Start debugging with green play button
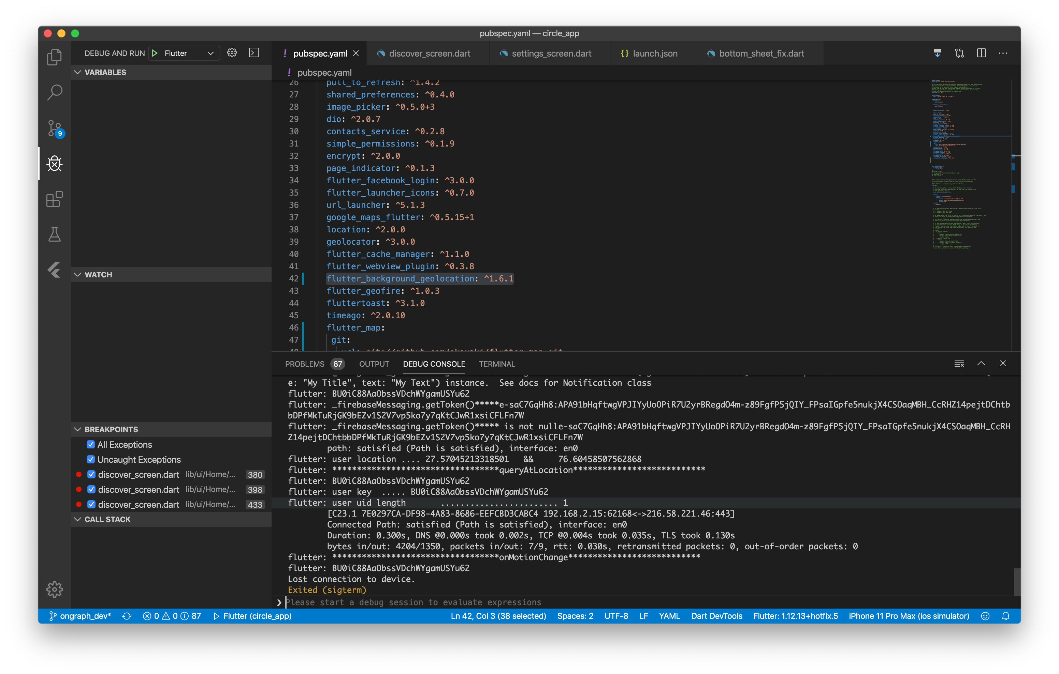The height and width of the screenshot is (674, 1059). pyautogui.click(x=154, y=53)
